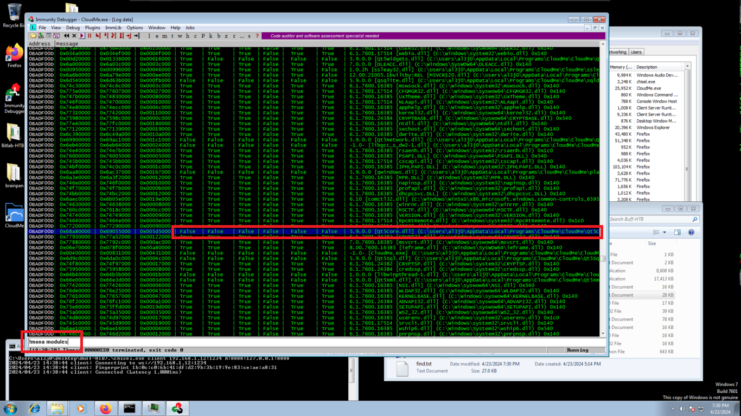Open Log window via 'l' toolbar letter
741x416 pixels.
(x=149, y=36)
